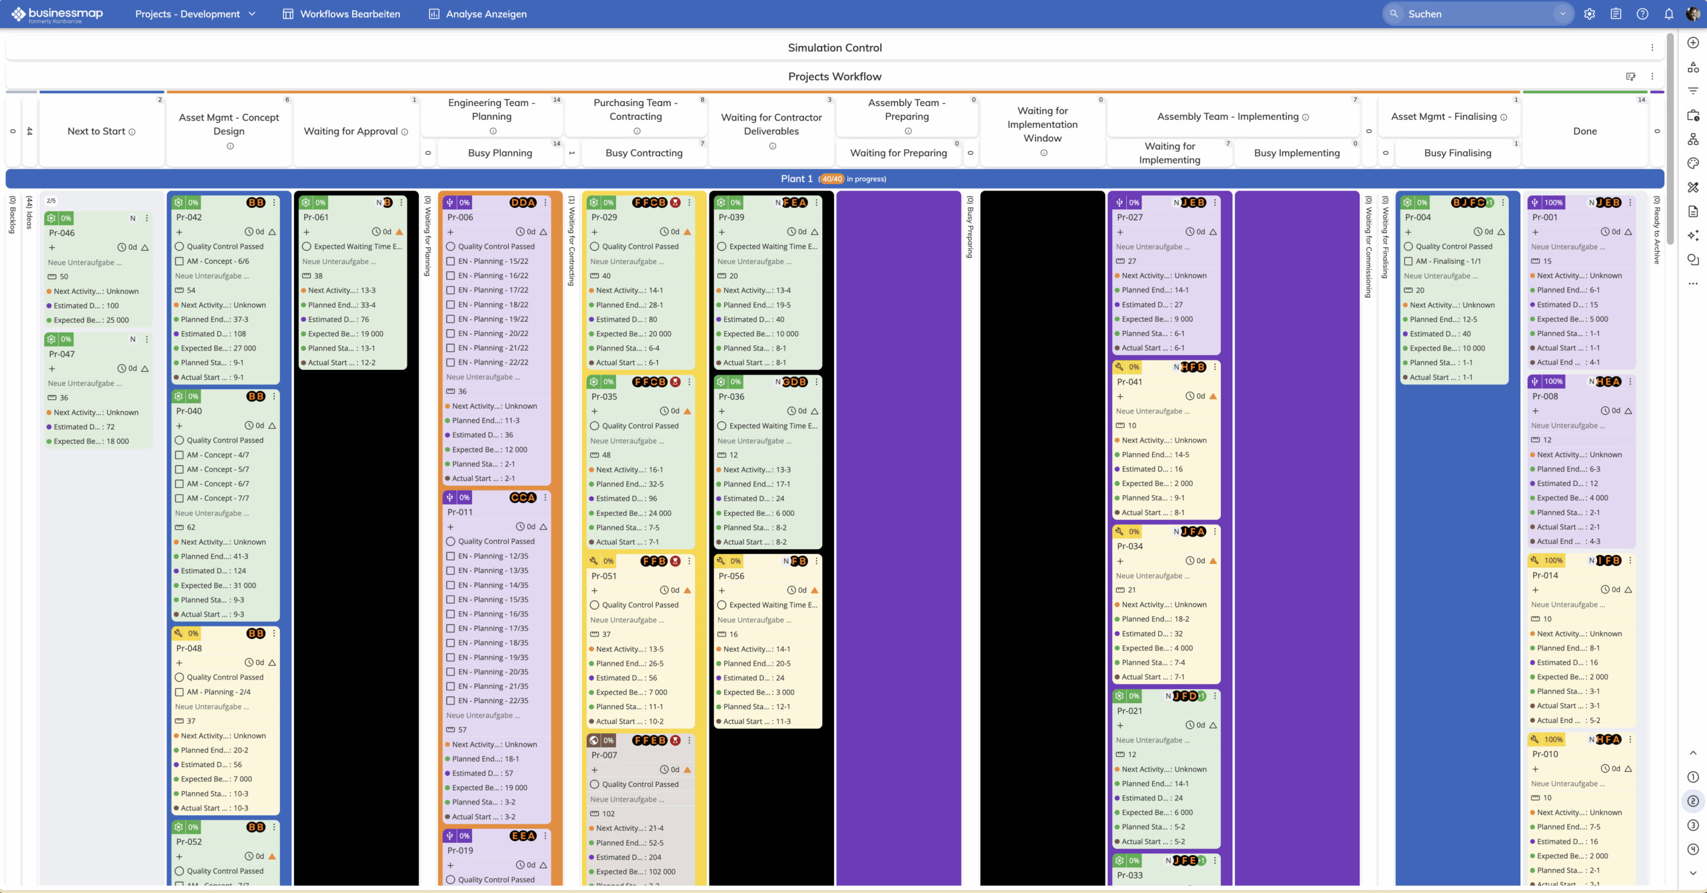Open the briefcase clock icon in sidebar
The image size is (1707, 893).
point(1693,115)
